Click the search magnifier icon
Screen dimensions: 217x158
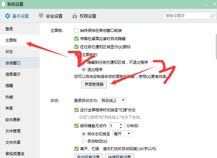point(213,16)
